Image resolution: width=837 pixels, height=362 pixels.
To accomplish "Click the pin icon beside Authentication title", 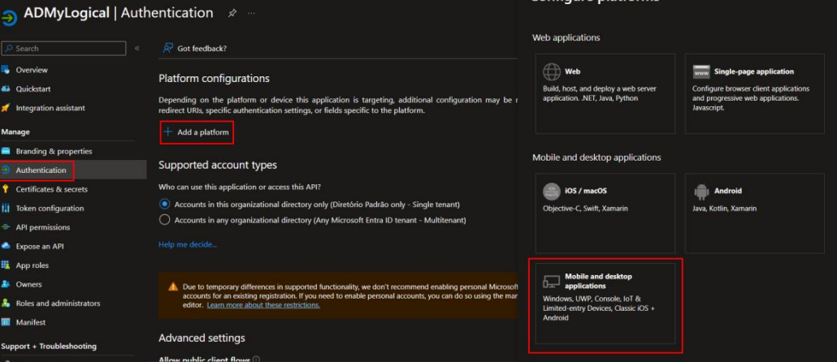I will coord(232,13).
